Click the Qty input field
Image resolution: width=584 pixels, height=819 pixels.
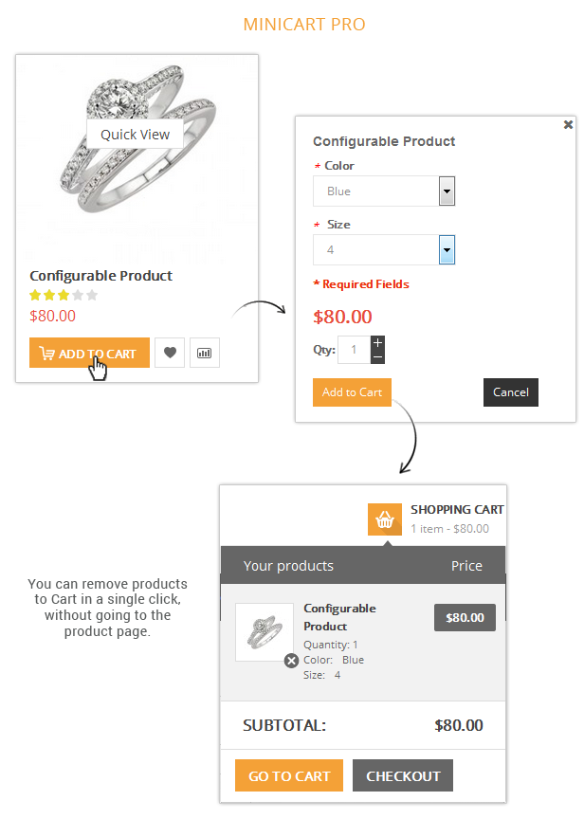click(355, 350)
